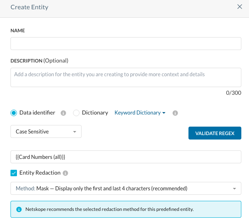This screenshot has height=223, width=249.
Task: Select the Dictionary radio button
Action: 76,113
